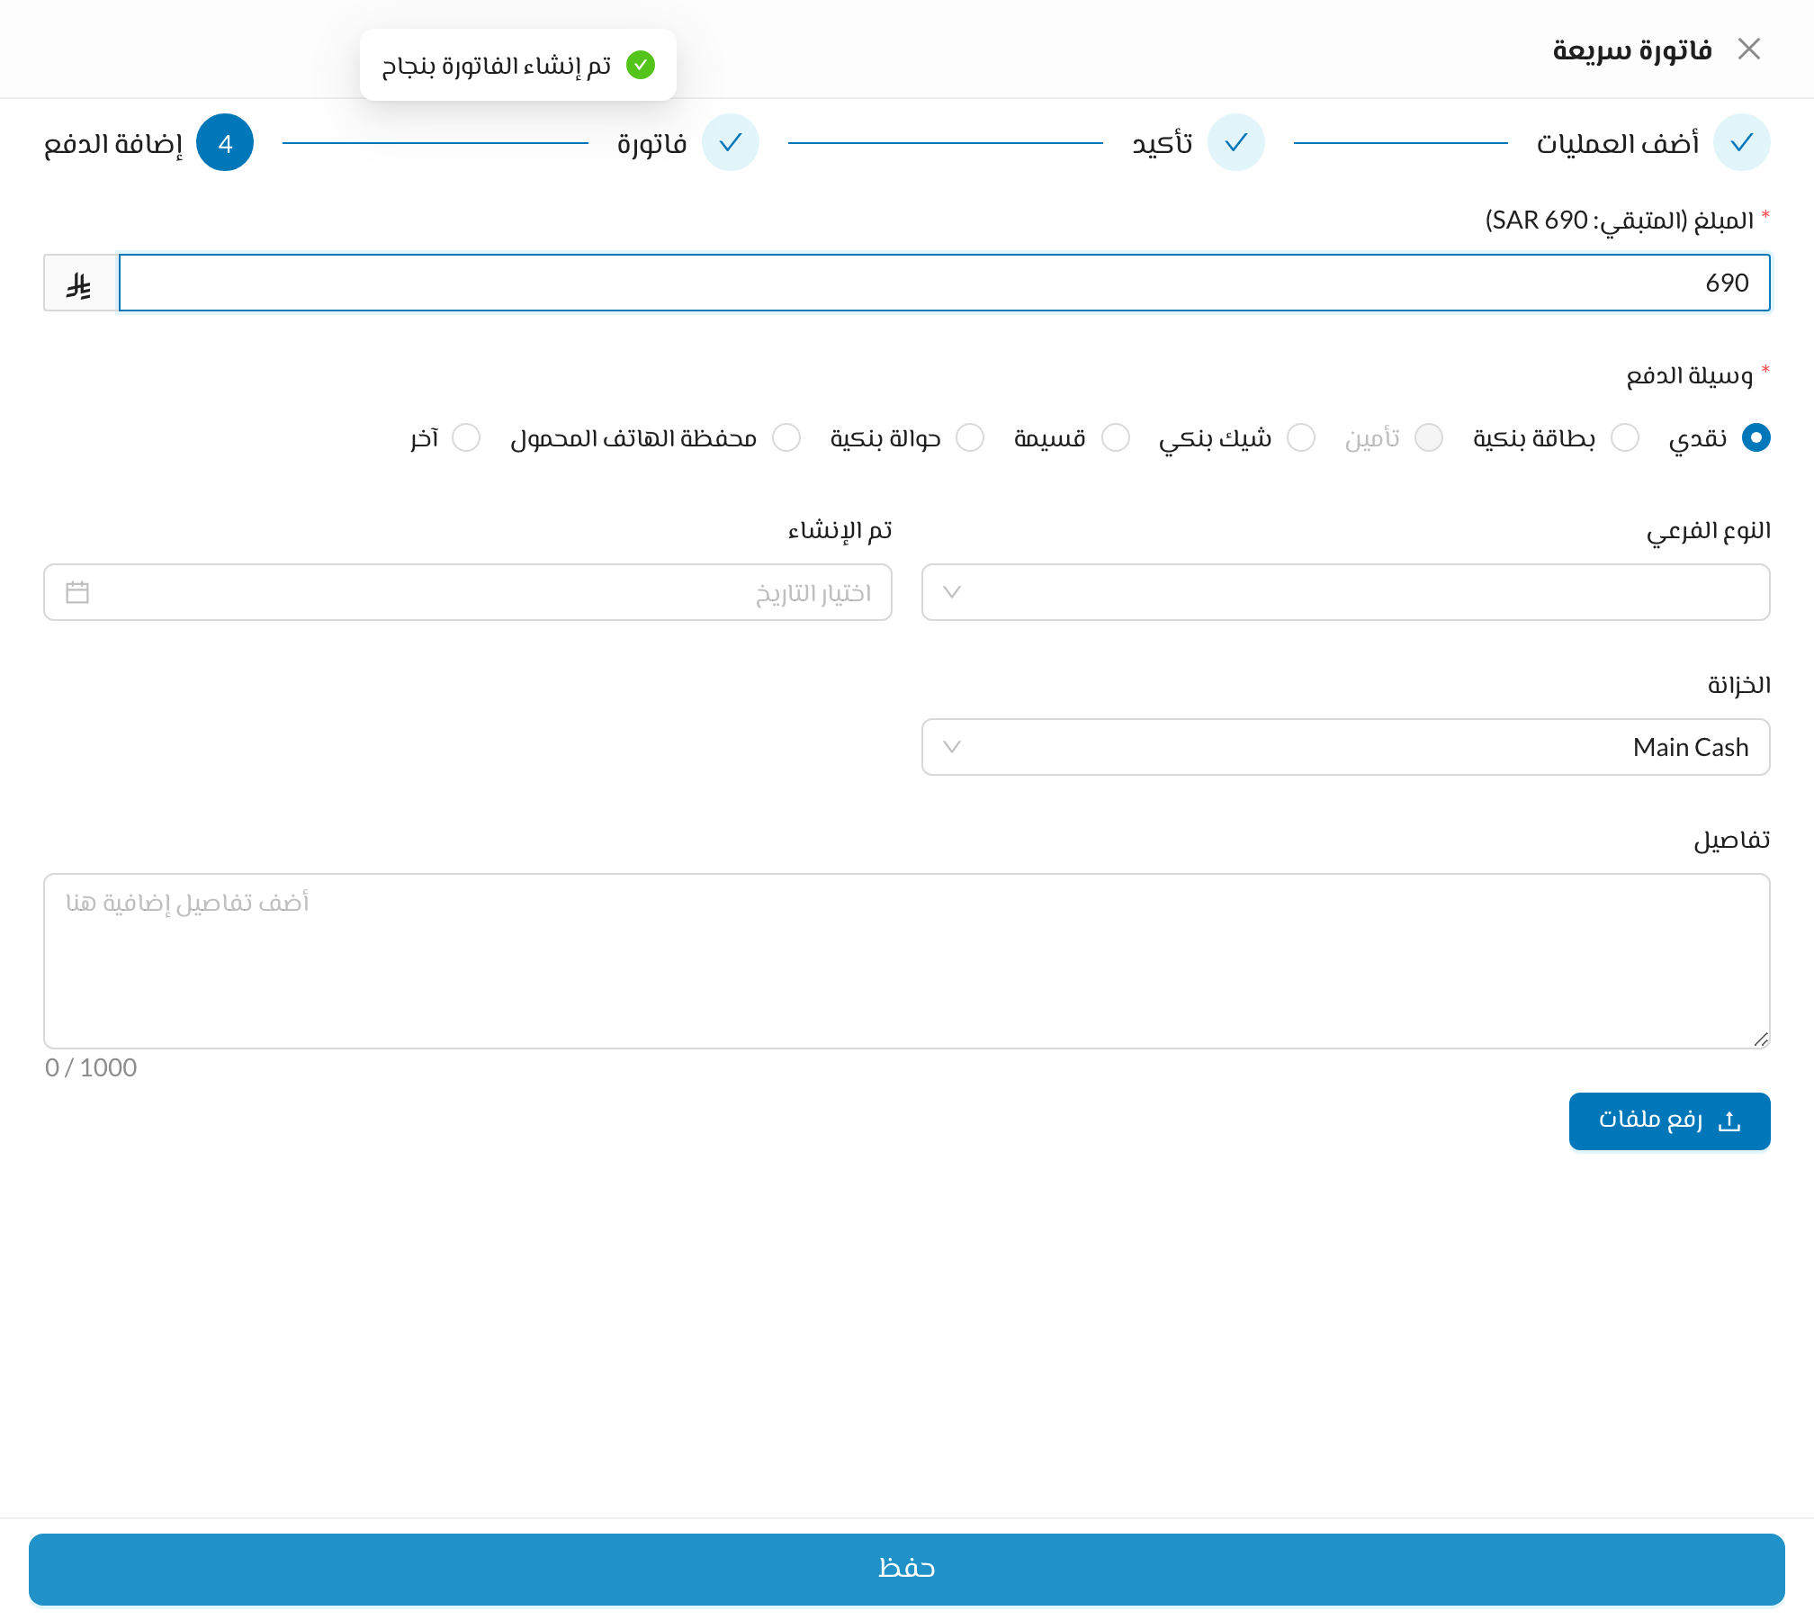Viewport: 1814px width, 1620px height.
Task: Select the نقدي cash radio button
Action: click(x=1756, y=437)
